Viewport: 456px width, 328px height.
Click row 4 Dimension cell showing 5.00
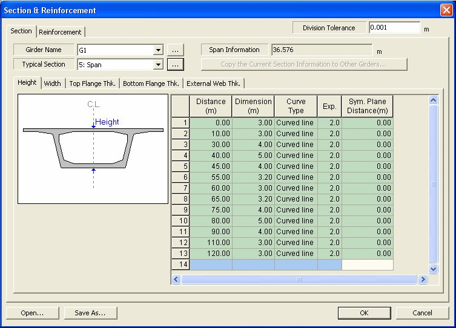(253, 156)
